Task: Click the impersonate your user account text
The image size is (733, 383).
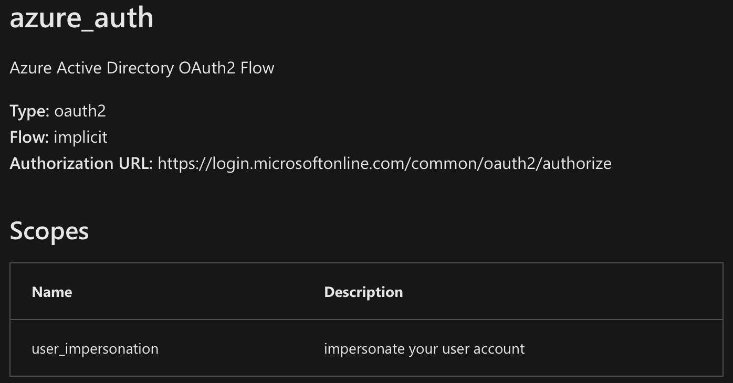Action: click(424, 349)
